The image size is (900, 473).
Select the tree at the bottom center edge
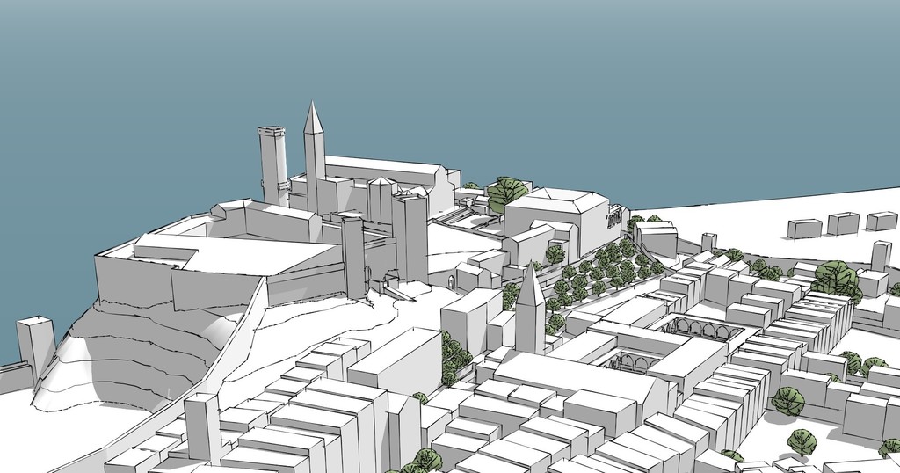425,461
